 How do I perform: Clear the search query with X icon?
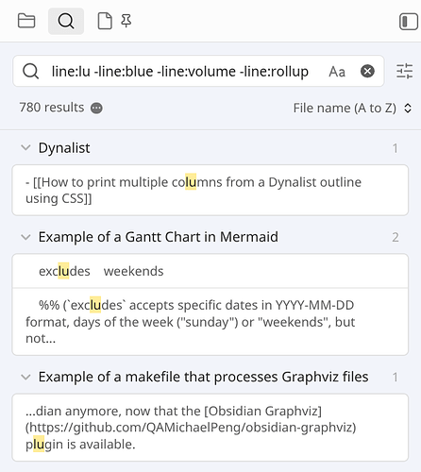pyautogui.click(x=367, y=71)
